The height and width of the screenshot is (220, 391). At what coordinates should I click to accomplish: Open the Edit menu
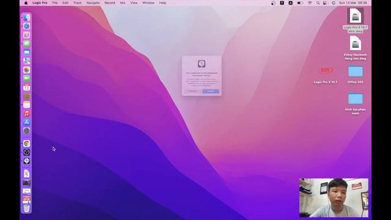pyautogui.click(x=65, y=3)
